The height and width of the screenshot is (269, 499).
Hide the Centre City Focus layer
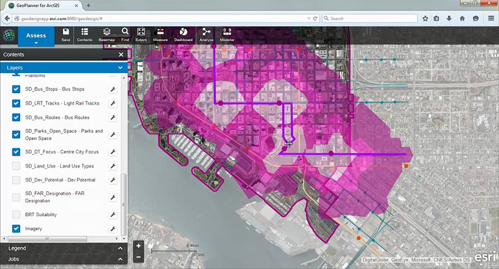tap(16, 152)
